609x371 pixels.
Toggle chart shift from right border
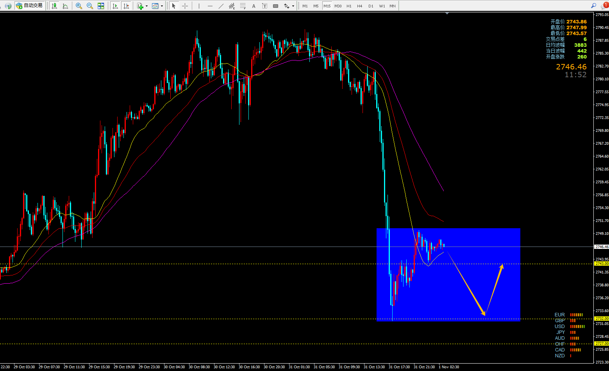tap(126, 6)
